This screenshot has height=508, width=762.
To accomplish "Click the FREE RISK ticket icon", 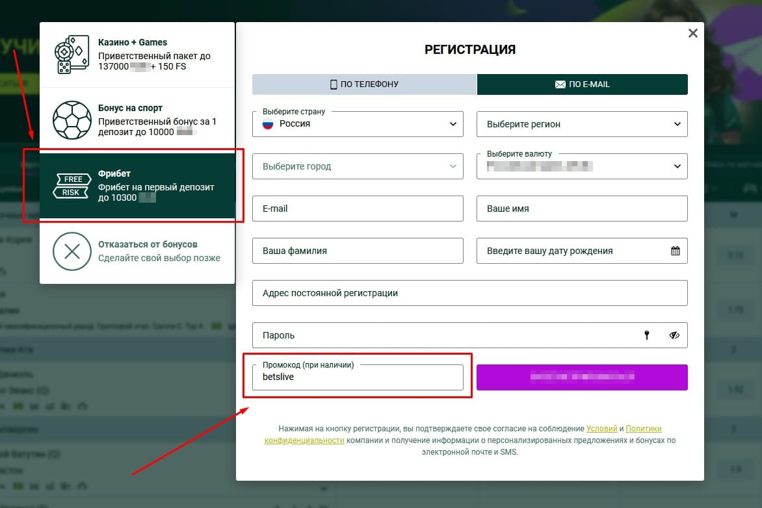I will [x=72, y=186].
